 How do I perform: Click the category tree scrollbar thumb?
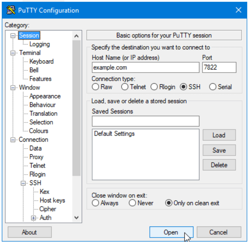76,108
